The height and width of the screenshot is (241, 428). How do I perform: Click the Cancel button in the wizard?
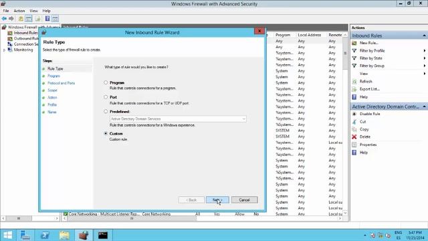tap(244, 199)
